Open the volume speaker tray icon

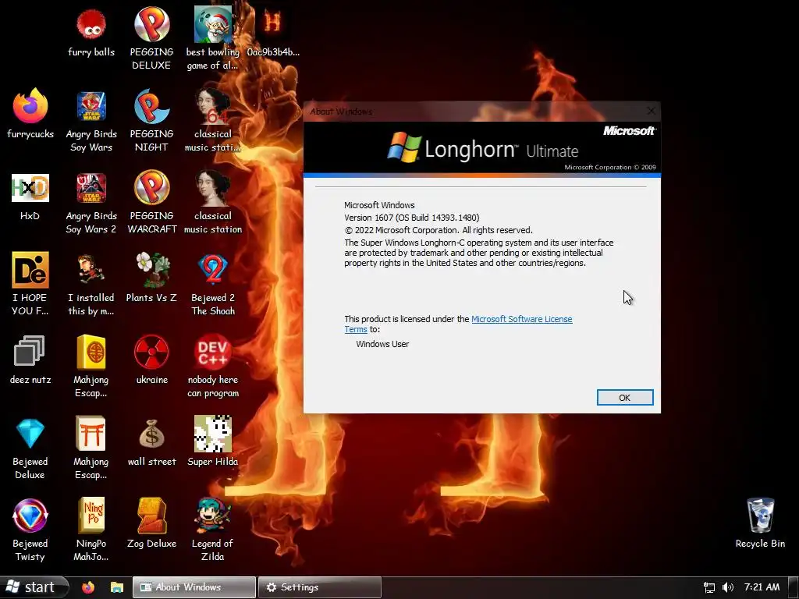pos(728,587)
